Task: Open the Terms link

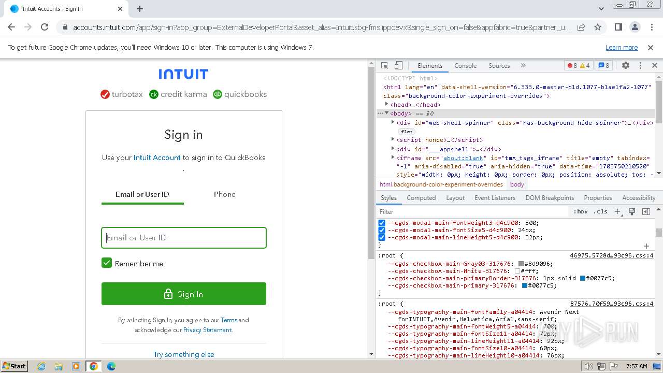Action: coord(229,320)
